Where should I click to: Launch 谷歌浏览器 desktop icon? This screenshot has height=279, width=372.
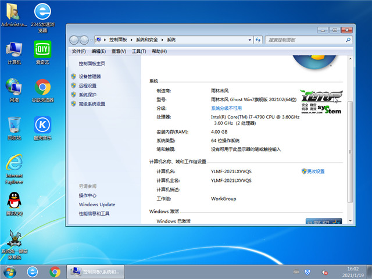pyautogui.click(x=42, y=91)
